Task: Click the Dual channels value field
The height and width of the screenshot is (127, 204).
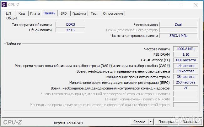Action: 178,24
